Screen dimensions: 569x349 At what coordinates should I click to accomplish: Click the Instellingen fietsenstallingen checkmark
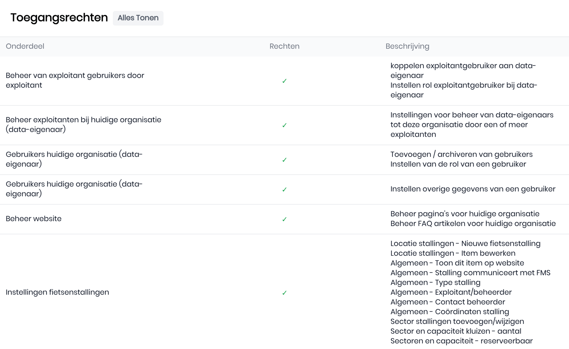click(284, 293)
